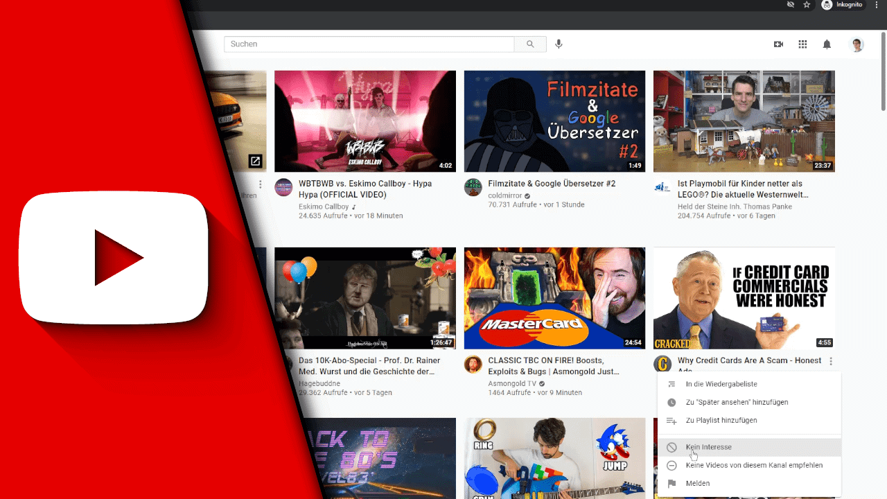Open the Playmobil western thumbnail
887x499 pixels.
[744, 121]
